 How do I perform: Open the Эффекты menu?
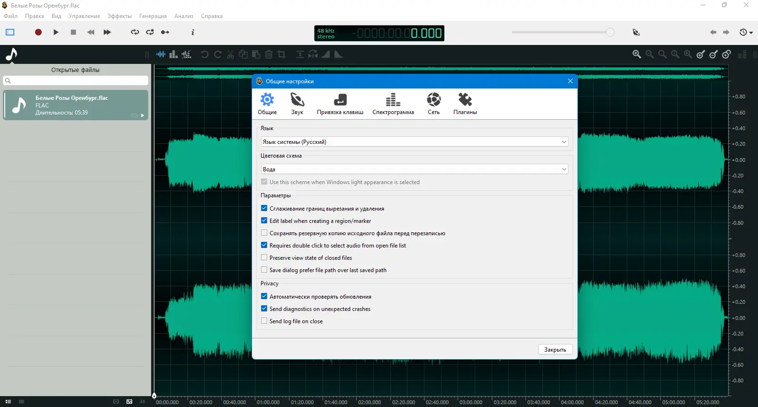coord(119,16)
